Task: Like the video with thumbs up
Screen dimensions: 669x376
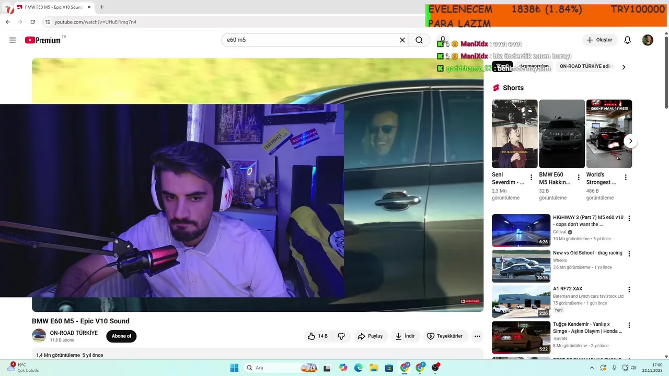Action: 317,336
